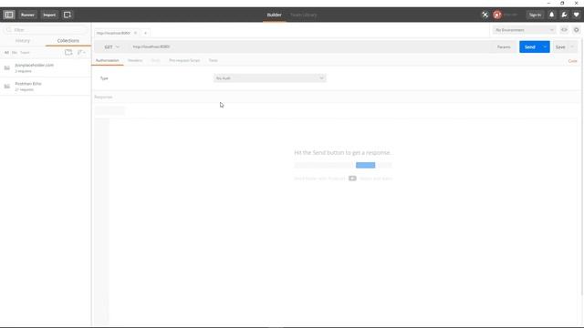Expand the Send button arrow
Viewport: 584px width, 328px height.
coord(545,46)
